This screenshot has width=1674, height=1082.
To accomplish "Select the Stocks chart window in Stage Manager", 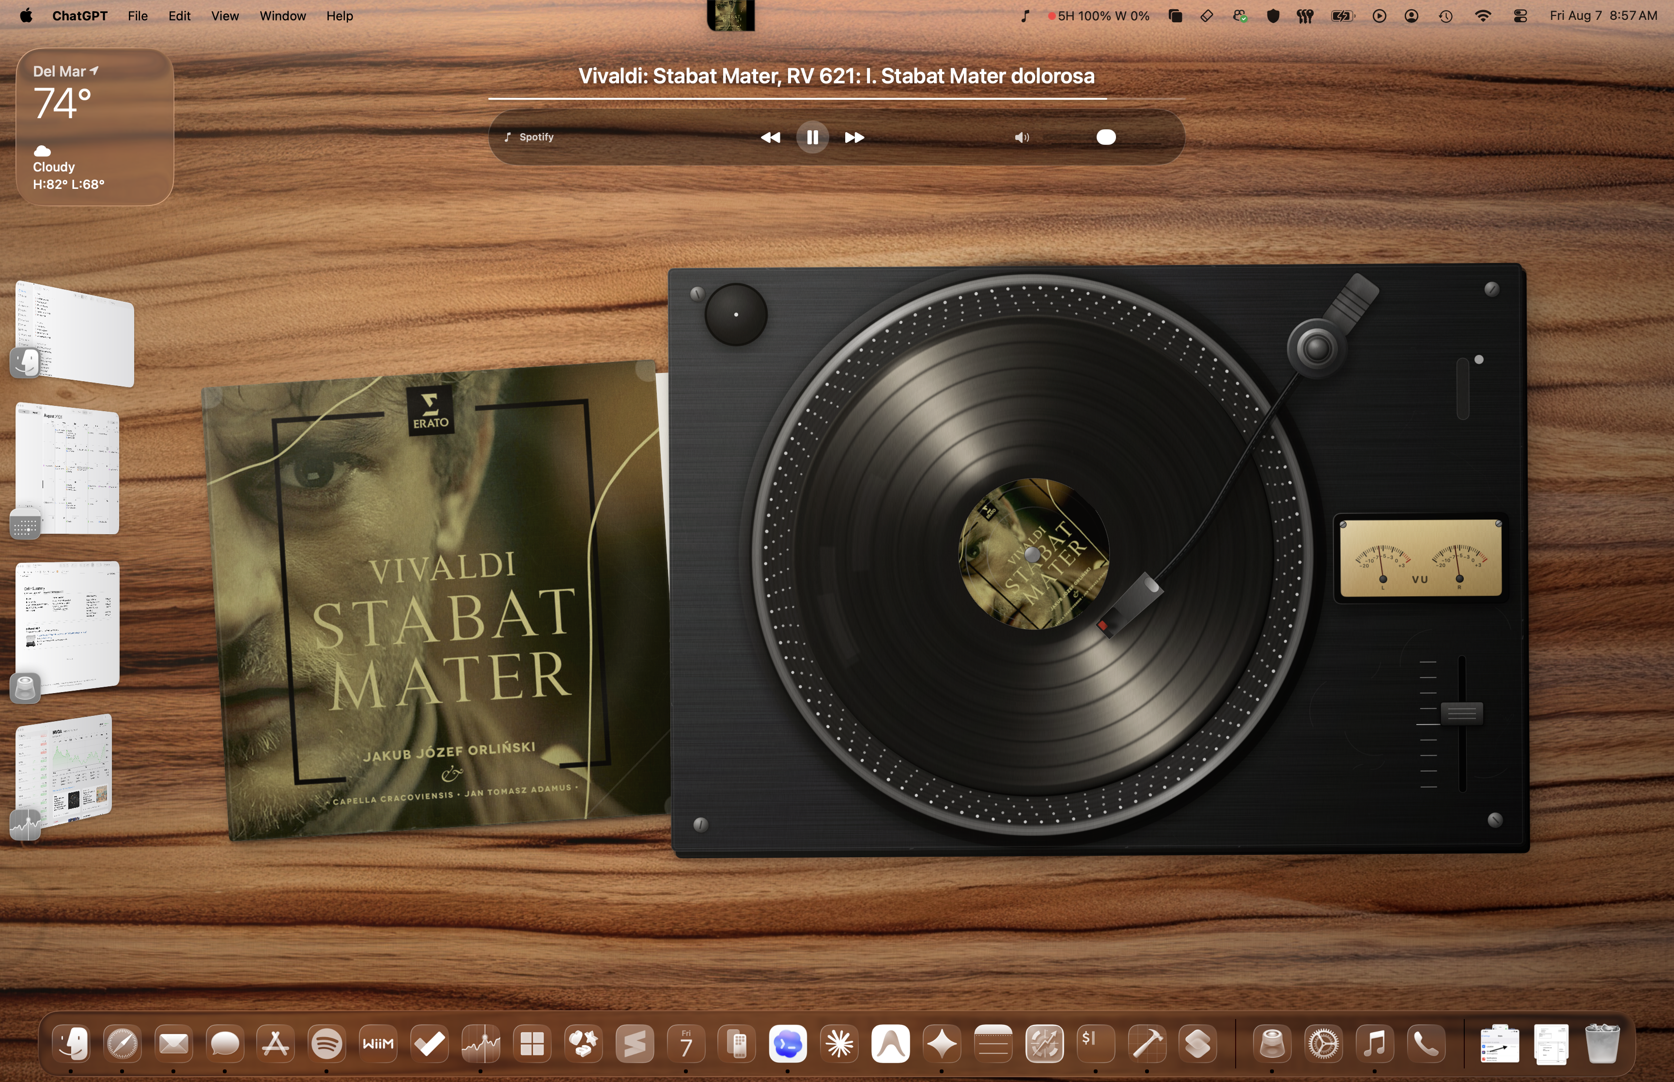I will (63, 772).
